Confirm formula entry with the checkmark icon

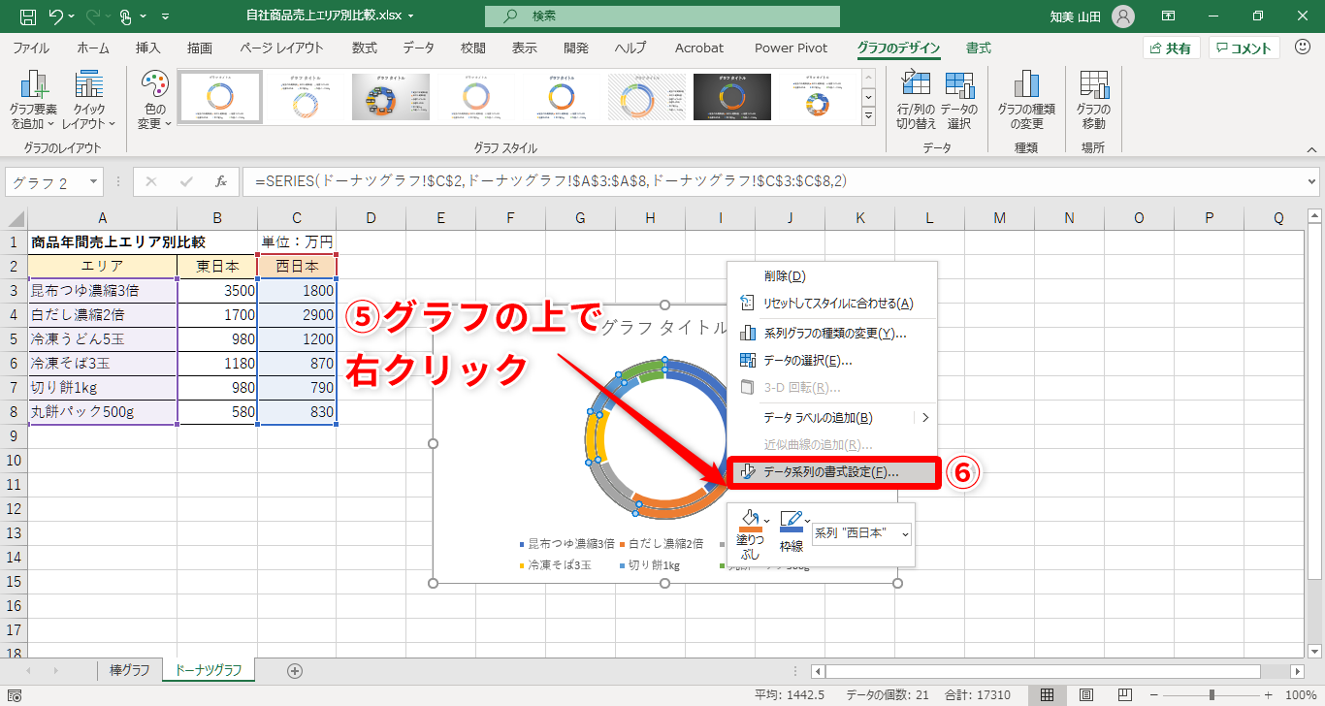pyautogui.click(x=186, y=181)
